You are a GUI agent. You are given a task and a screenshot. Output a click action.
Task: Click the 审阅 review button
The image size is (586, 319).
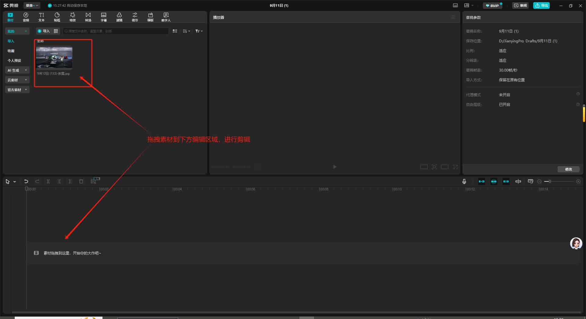[520, 5]
